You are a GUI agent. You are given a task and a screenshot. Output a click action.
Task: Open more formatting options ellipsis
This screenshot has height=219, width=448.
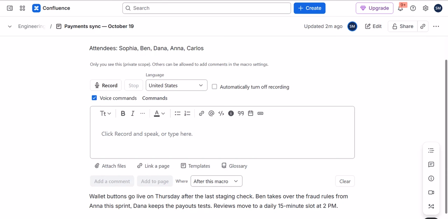(142, 113)
